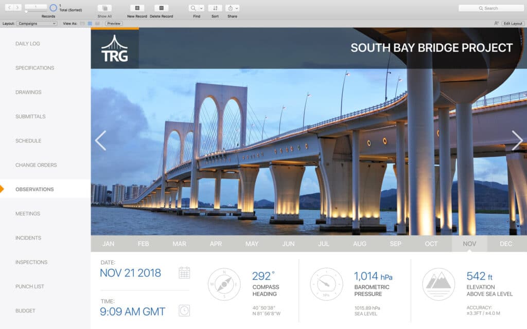Switch to List view icon
The height and width of the screenshot is (329, 527).
pos(90,24)
